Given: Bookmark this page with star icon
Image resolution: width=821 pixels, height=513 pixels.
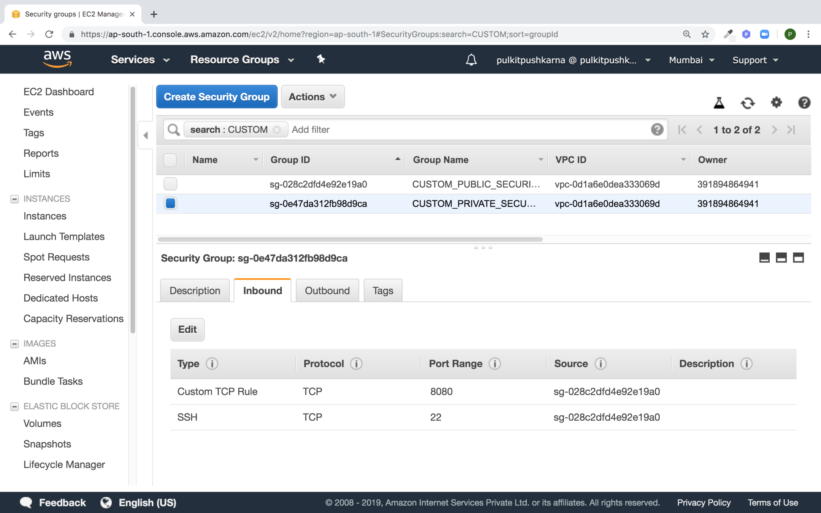Looking at the screenshot, I should pyautogui.click(x=705, y=34).
